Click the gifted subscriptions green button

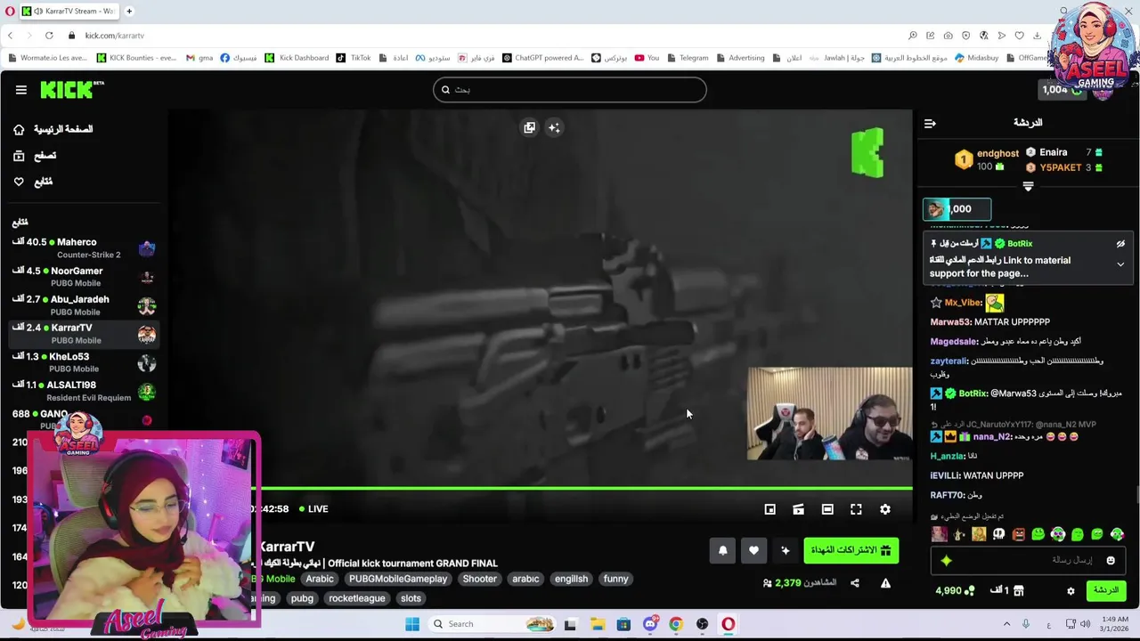click(851, 550)
